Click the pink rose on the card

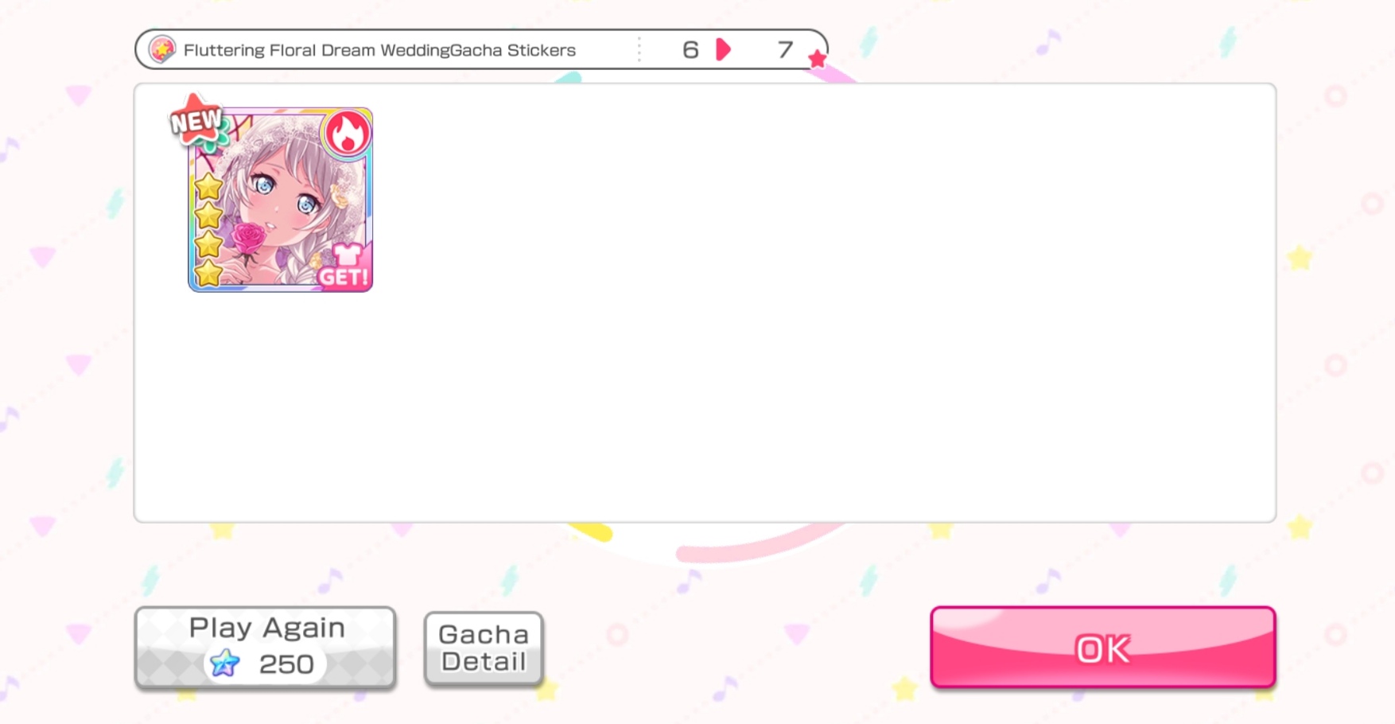tap(249, 237)
